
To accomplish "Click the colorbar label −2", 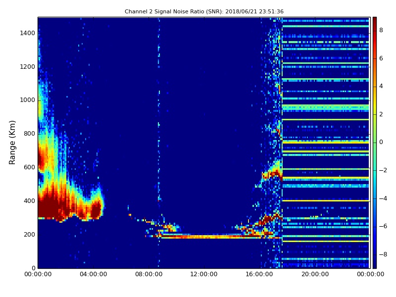I will [x=383, y=170].
